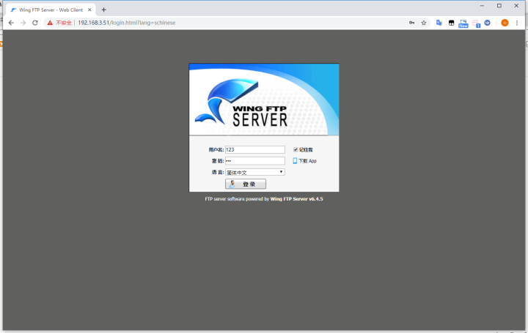528x333 pixels.
Task: Select the Wing FTP Server - Web Client tab
Action: click(51, 10)
